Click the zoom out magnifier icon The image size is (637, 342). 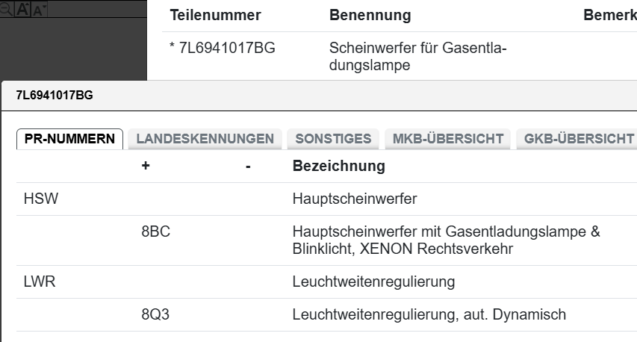[x=6, y=9]
